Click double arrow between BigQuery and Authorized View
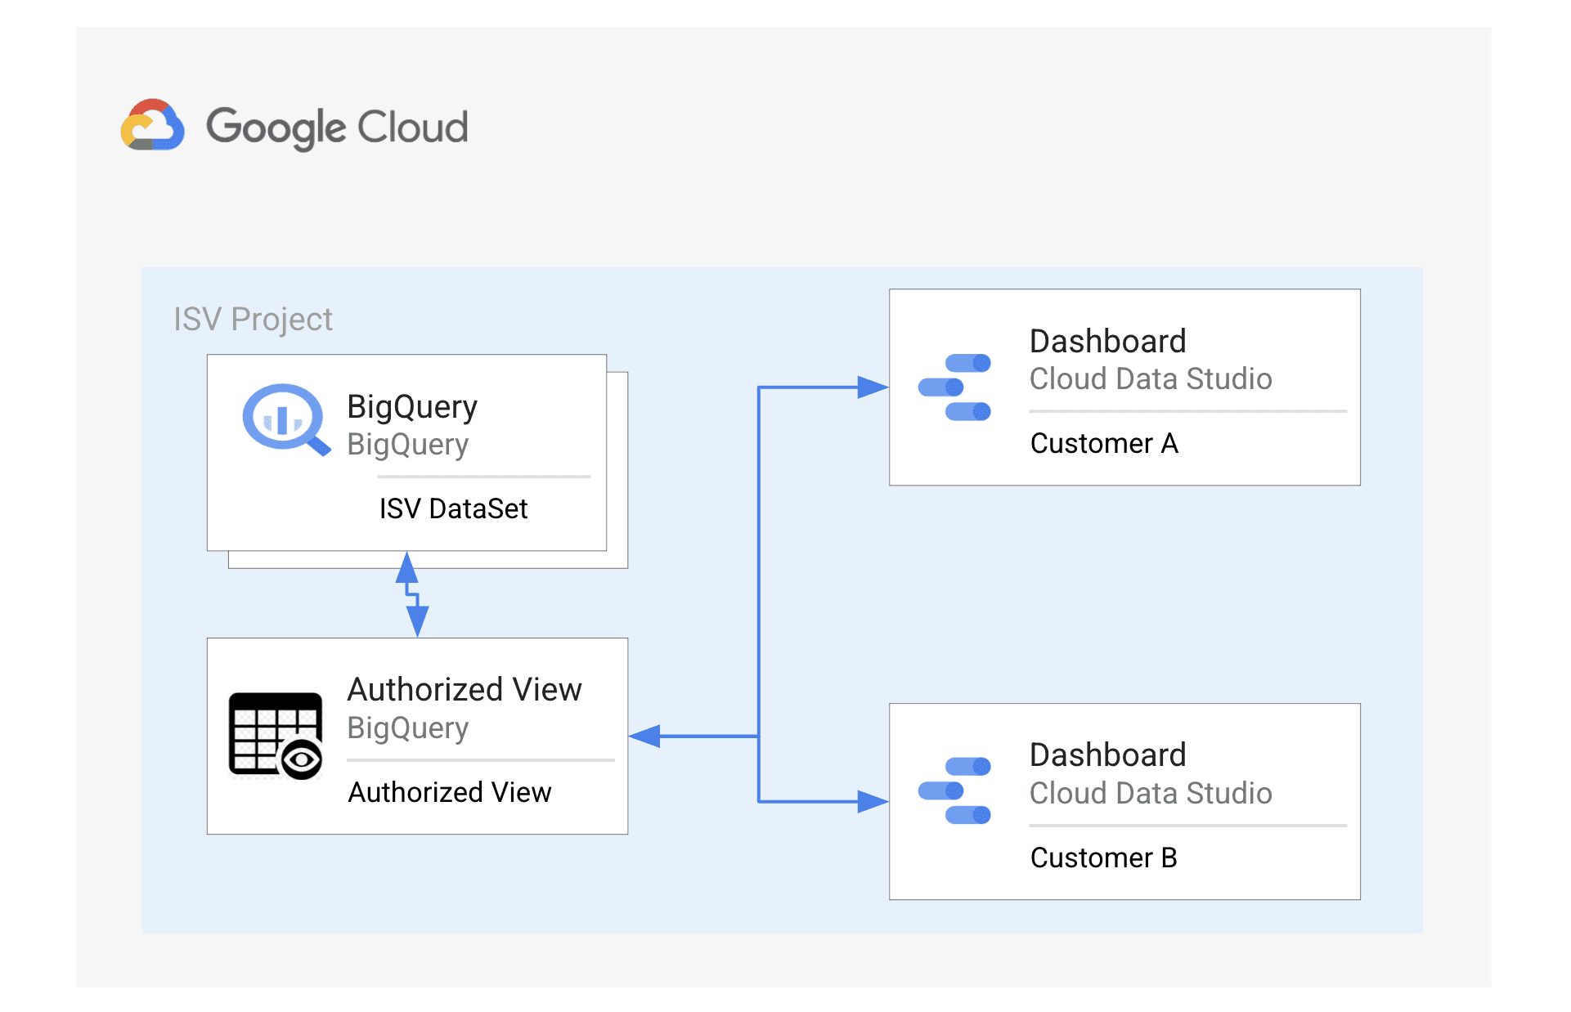 coord(412,594)
